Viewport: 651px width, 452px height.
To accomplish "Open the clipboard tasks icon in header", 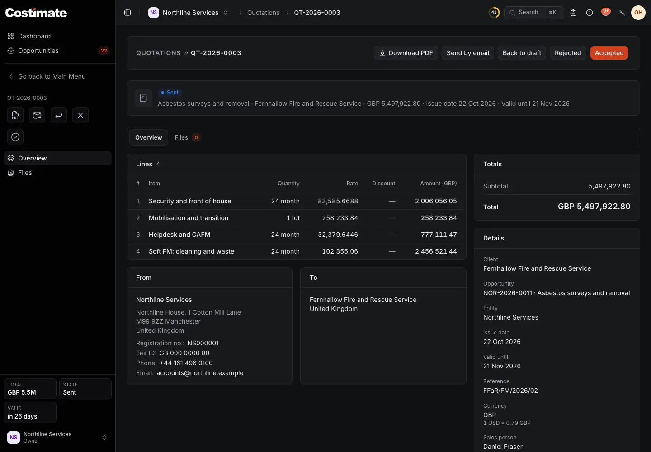I will pos(573,13).
